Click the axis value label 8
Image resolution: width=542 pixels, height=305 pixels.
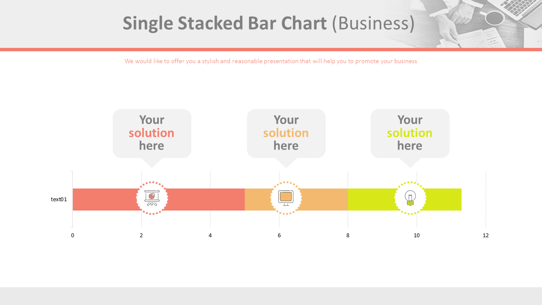click(348, 236)
